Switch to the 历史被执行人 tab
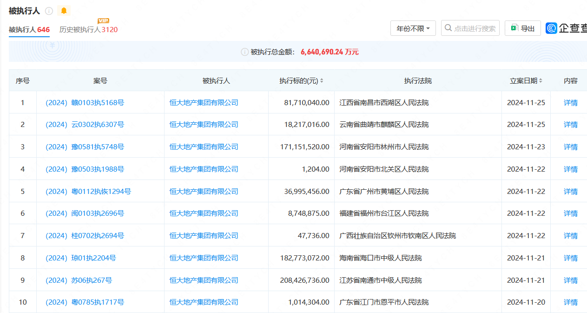The height and width of the screenshot is (313, 587). pyautogui.click(x=88, y=30)
